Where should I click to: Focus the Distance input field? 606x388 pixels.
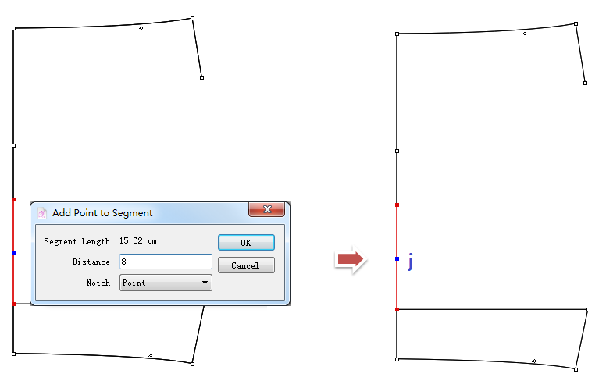(166, 262)
